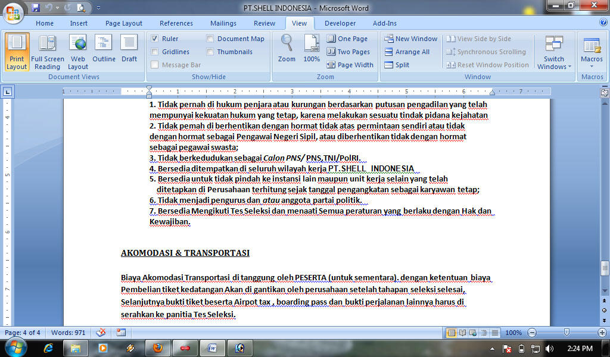Select Web Layout status bar view button
610x357 pixels.
coord(473,333)
